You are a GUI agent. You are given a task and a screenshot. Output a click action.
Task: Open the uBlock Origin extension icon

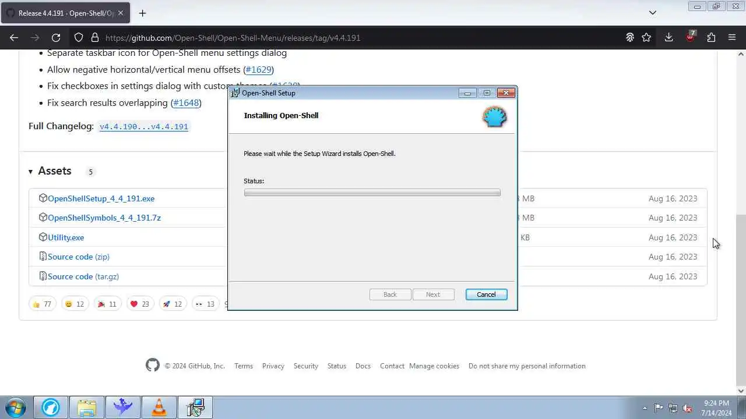[x=690, y=36]
